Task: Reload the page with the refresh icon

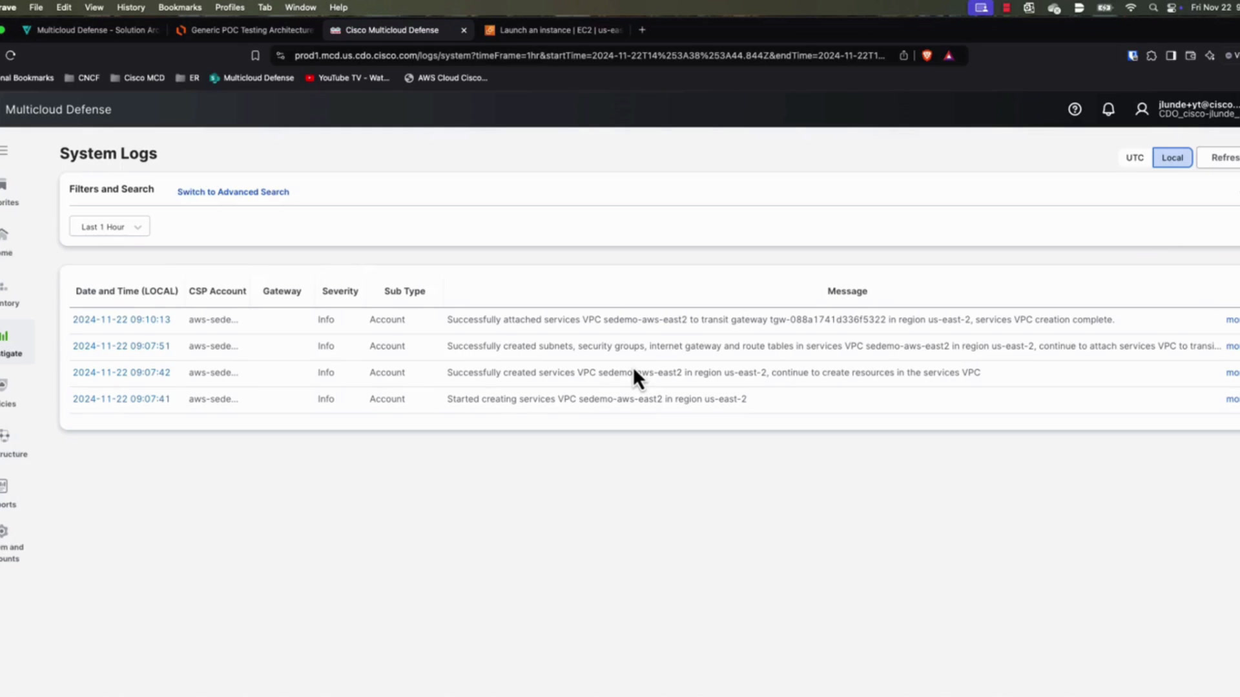Action: [x=10, y=56]
